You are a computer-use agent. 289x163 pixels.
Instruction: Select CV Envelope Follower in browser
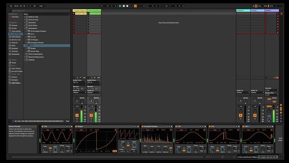point(38,31)
